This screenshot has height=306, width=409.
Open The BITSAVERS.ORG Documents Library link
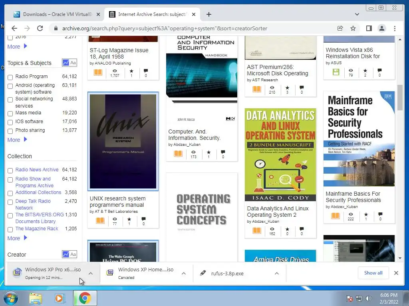click(40, 218)
